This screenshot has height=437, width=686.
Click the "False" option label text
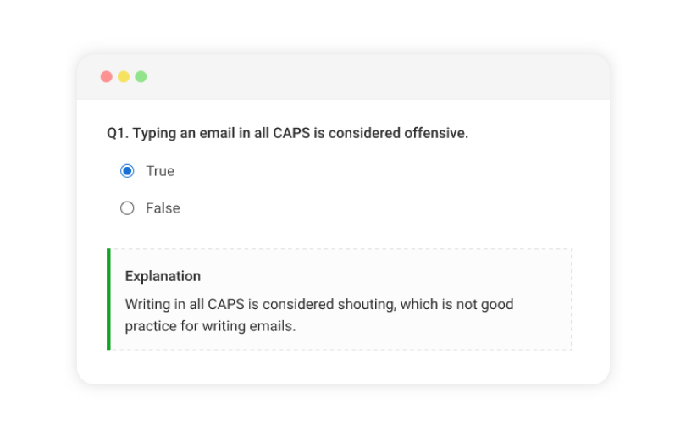163,208
